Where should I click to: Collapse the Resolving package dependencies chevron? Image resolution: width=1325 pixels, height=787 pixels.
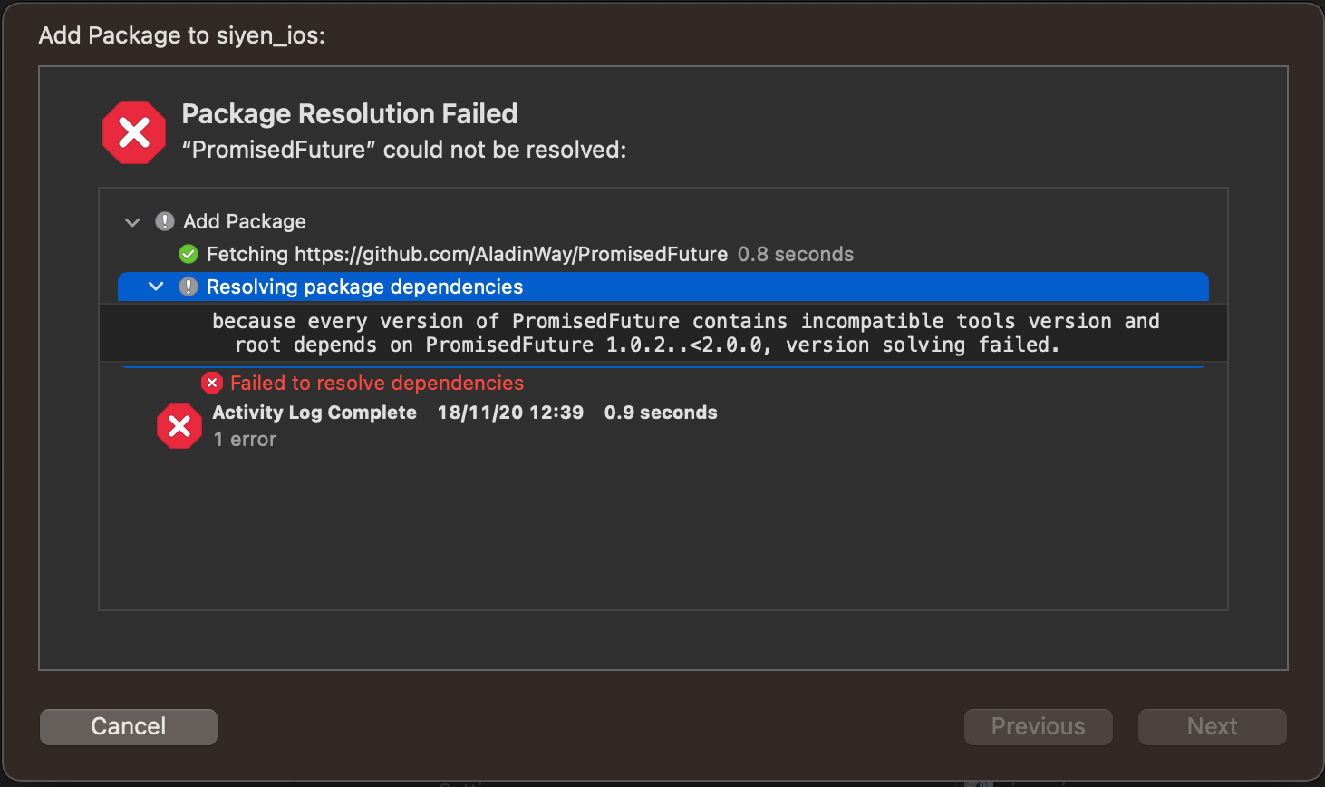tap(156, 287)
